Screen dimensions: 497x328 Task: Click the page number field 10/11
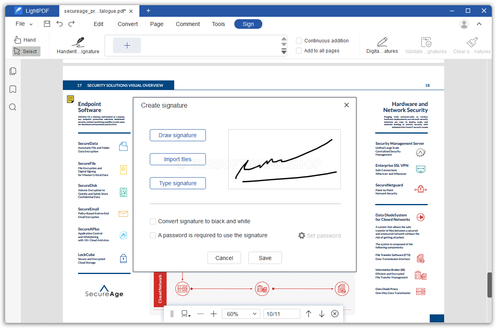(x=282, y=314)
